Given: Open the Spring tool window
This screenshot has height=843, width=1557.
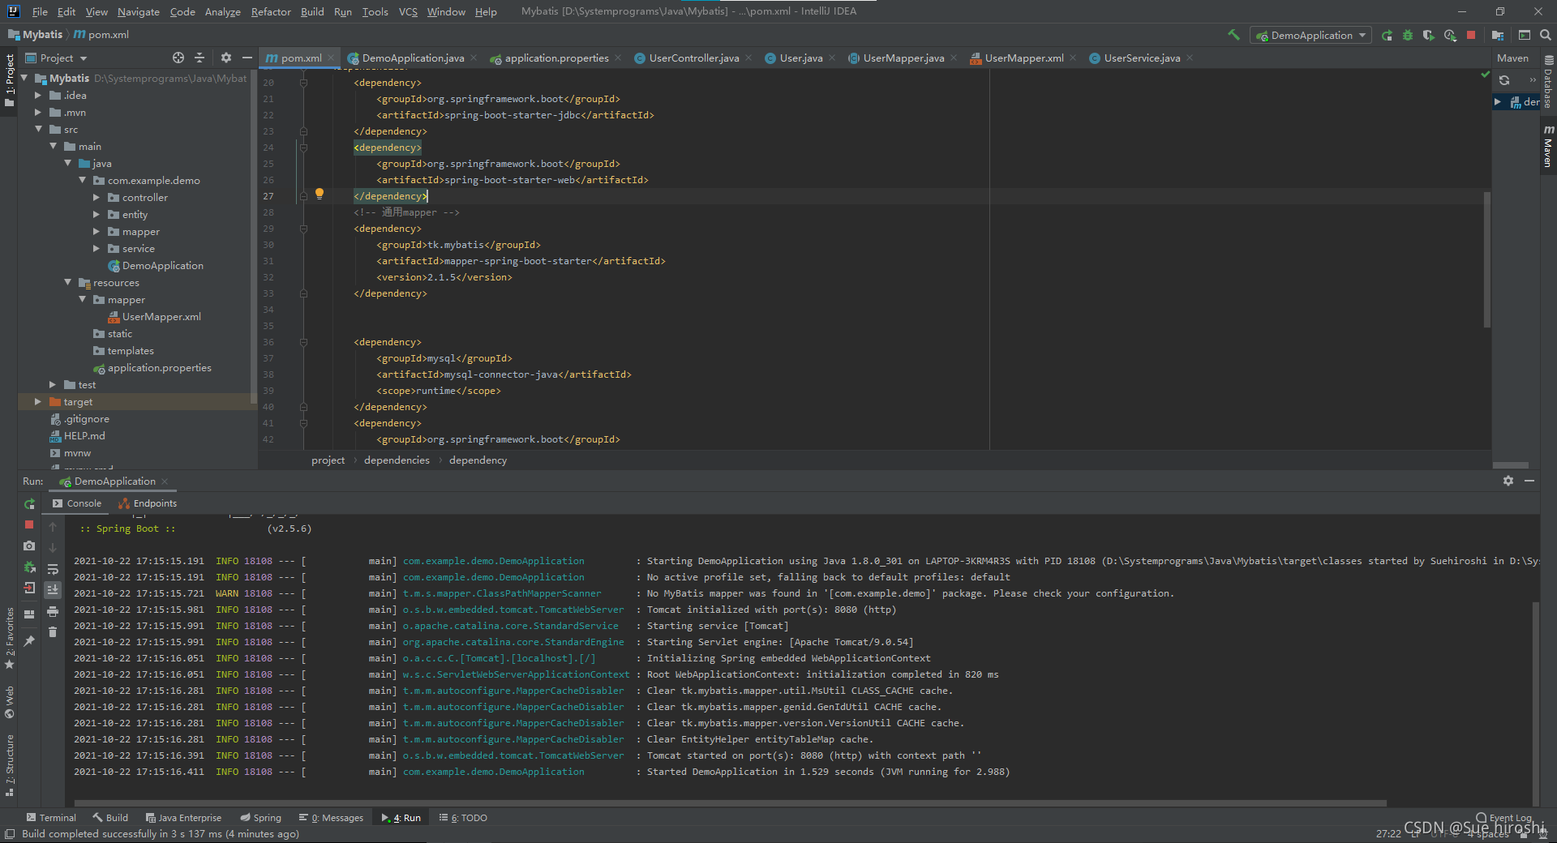Looking at the screenshot, I should point(260,818).
